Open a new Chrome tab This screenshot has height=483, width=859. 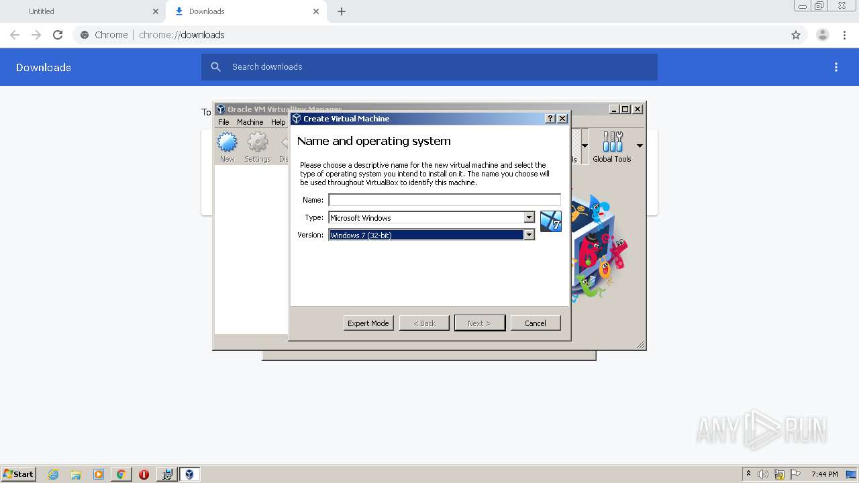(342, 11)
